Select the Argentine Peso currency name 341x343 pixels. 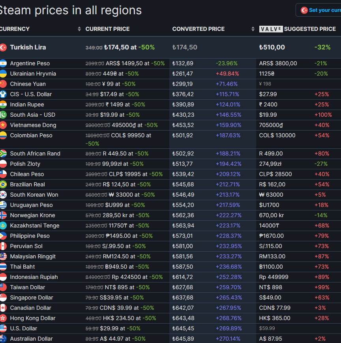coord(30,63)
